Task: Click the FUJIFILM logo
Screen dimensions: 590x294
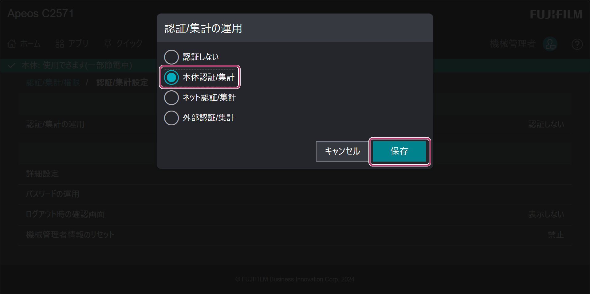Action: tap(556, 14)
